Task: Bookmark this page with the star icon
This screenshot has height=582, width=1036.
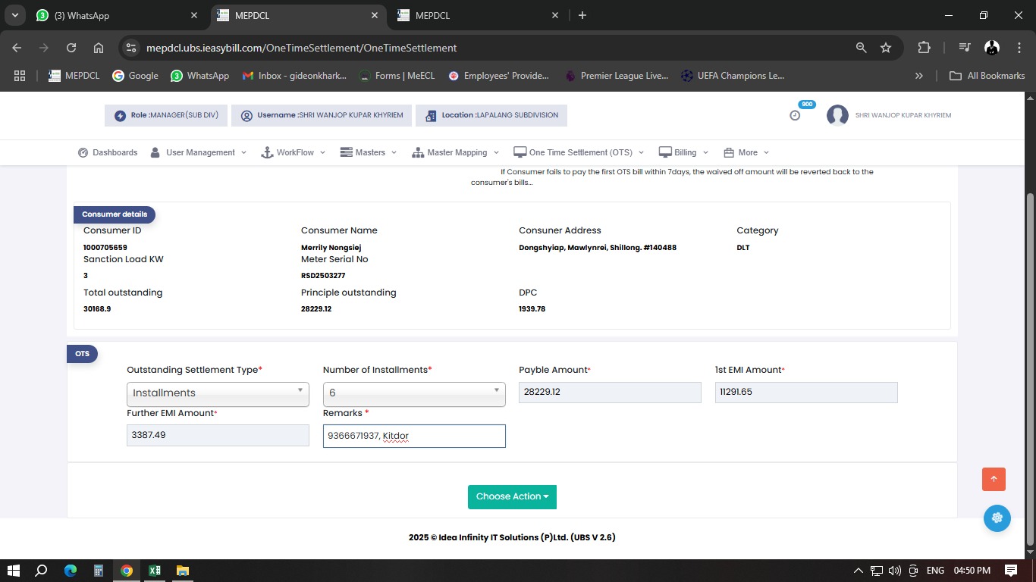Action: 886,48
